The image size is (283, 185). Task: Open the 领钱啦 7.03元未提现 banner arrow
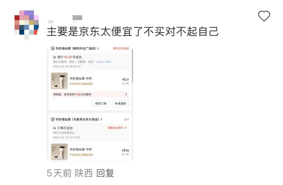[126, 94]
